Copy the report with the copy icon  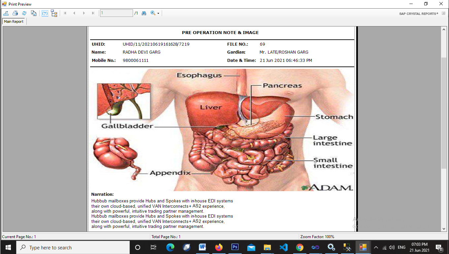(34, 13)
